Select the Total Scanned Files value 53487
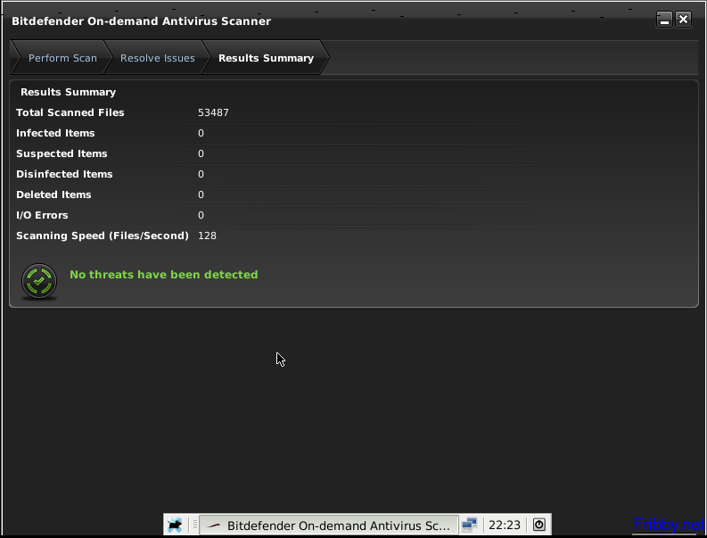 (213, 112)
